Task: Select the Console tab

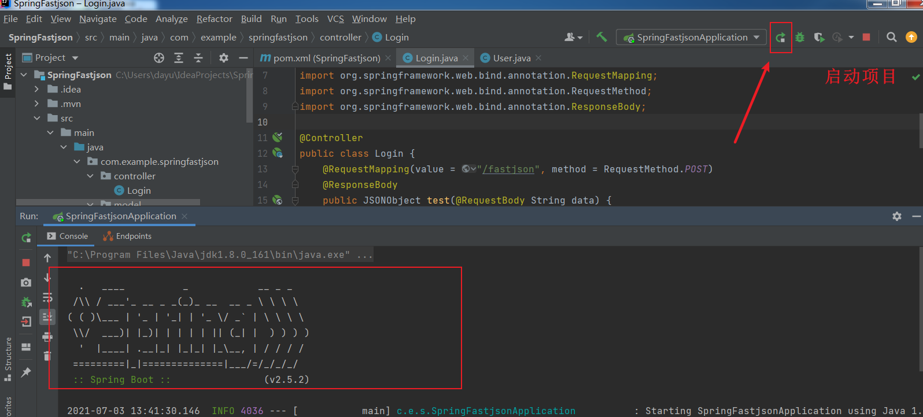Action: click(68, 236)
